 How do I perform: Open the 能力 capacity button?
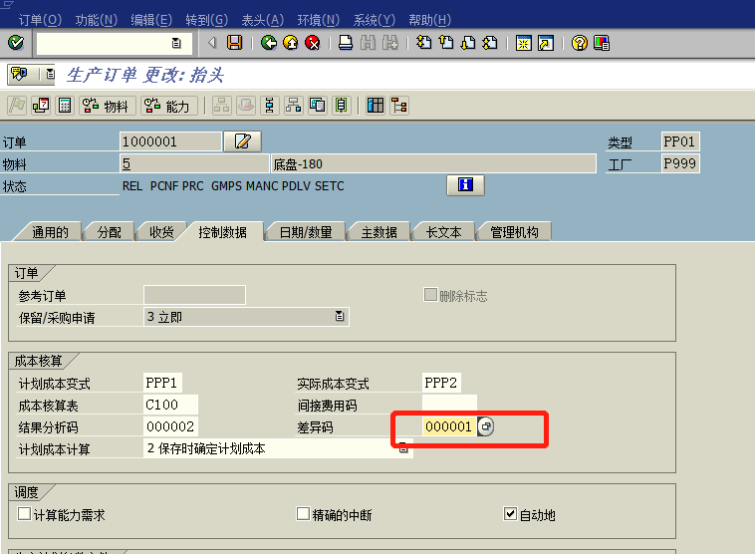(169, 106)
